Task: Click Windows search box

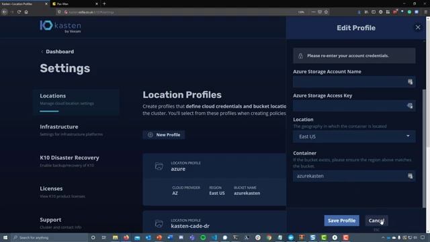Action: point(49,237)
